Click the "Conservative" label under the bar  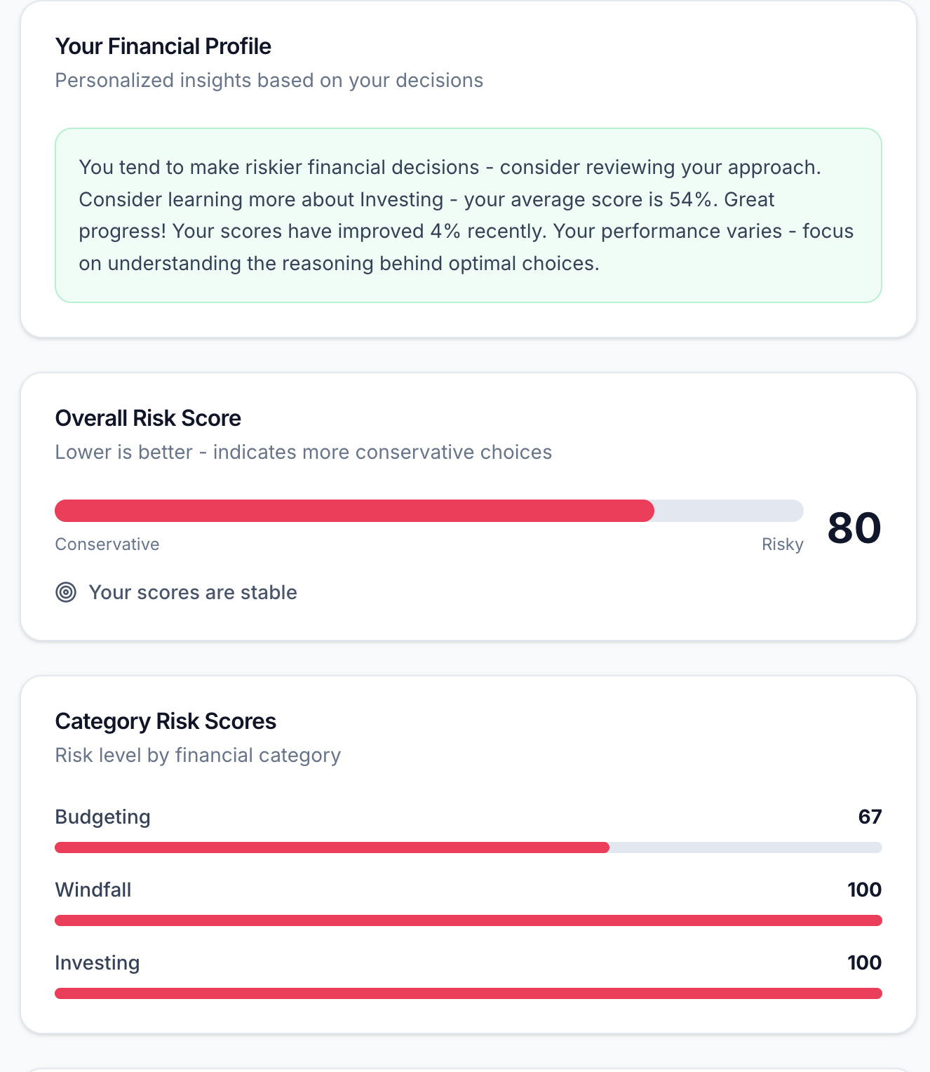107,544
